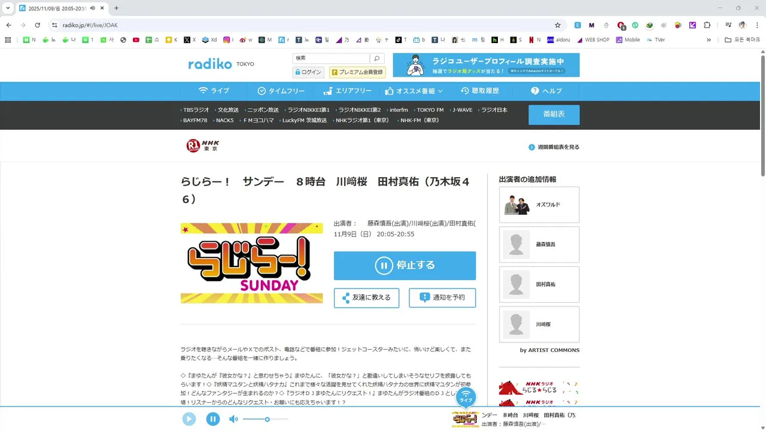The width and height of the screenshot is (766, 431).
Task: Open the 聴取履歴 tab
Action: tap(479, 91)
